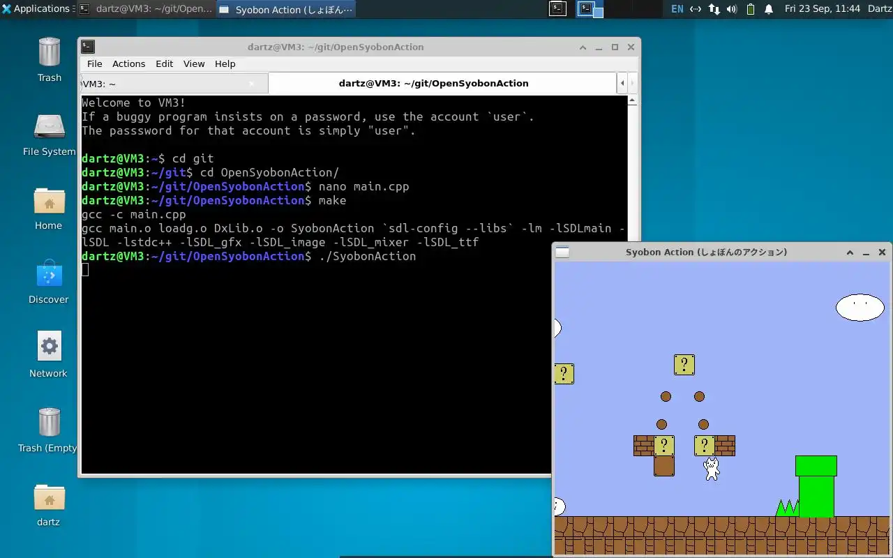The image size is (893, 558).
Task: Click the network connection arrows tray icon
Action: pos(696,9)
